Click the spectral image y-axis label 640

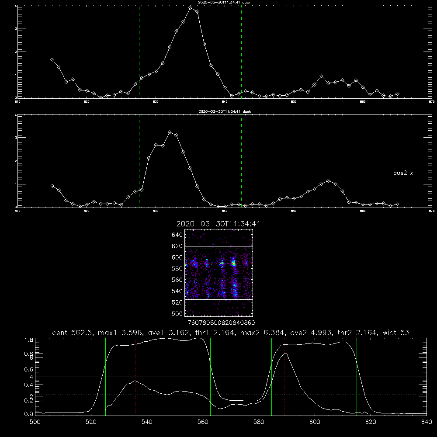(x=177, y=235)
